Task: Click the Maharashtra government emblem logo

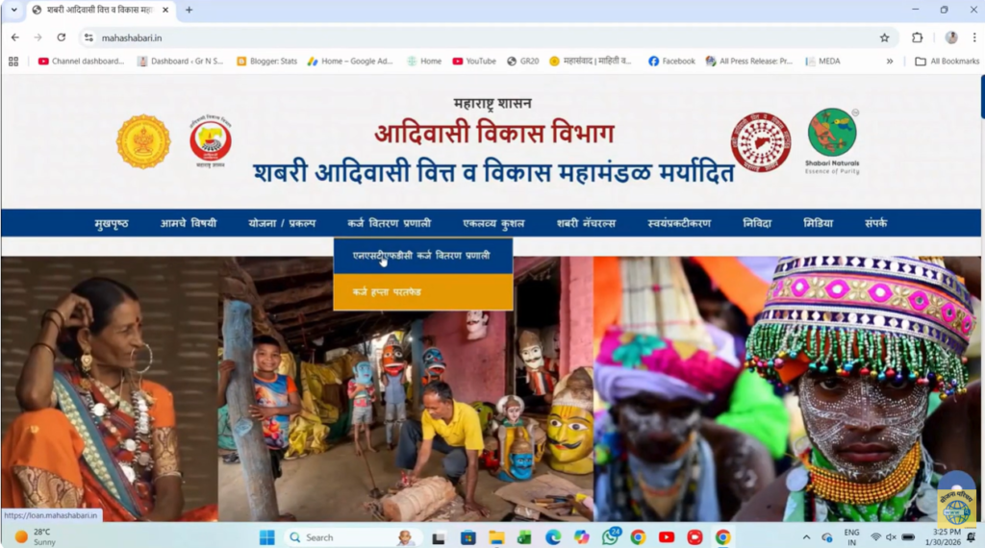Action: coord(143,141)
